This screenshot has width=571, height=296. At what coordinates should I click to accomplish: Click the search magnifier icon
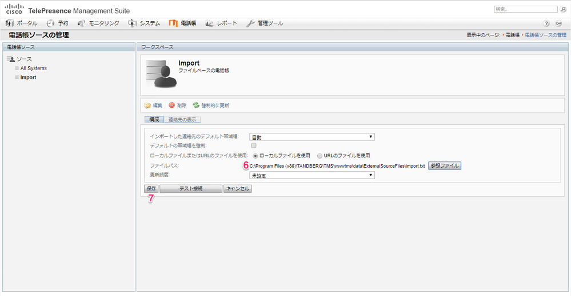tap(562, 9)
